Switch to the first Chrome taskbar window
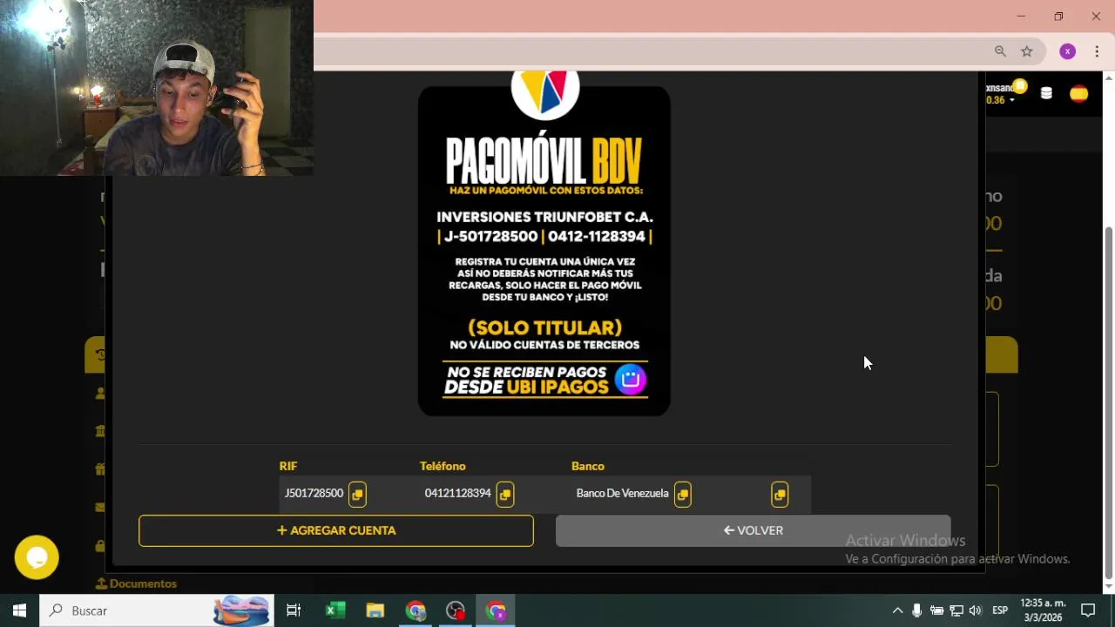 [x=416, y=610]
